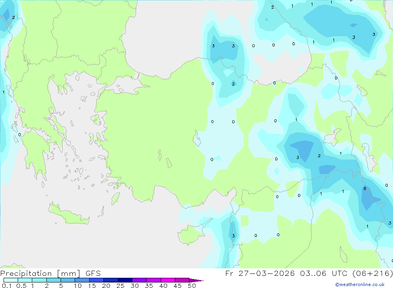Click the 20–25 mm dark blue legend swatch
Image resolution: width=393 pixels, height=288 pixels.
111,280
